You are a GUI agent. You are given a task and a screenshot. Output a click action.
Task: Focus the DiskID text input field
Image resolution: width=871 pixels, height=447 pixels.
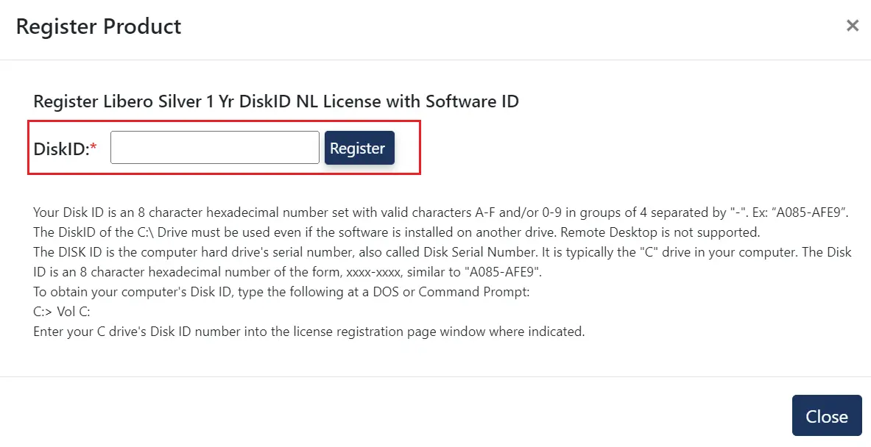(214, 148)
